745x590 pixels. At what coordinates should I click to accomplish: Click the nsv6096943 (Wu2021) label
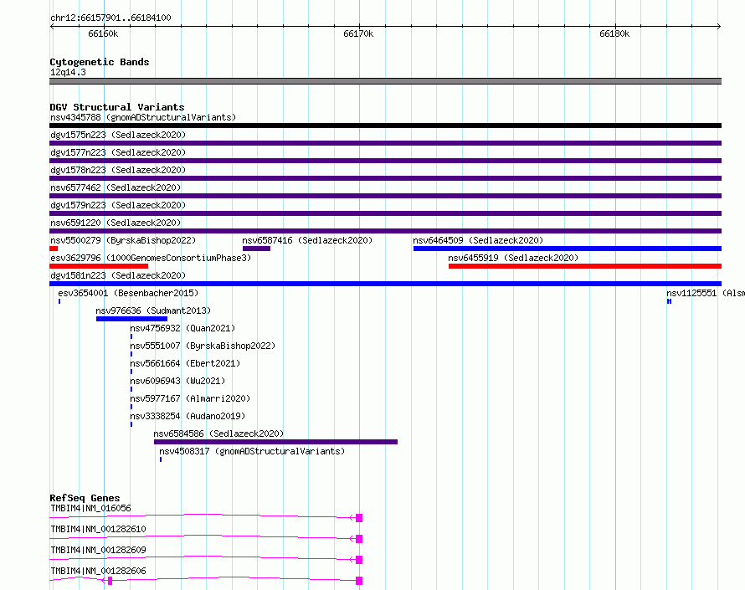pos(177,381)
